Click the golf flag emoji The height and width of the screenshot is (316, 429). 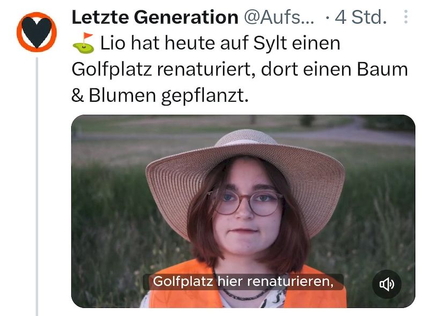click(84, 43)
